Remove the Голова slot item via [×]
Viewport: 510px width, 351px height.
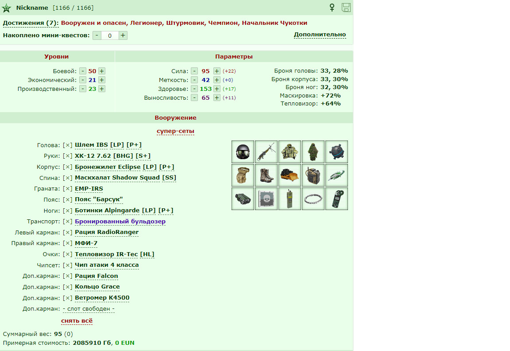coord(67,145)
